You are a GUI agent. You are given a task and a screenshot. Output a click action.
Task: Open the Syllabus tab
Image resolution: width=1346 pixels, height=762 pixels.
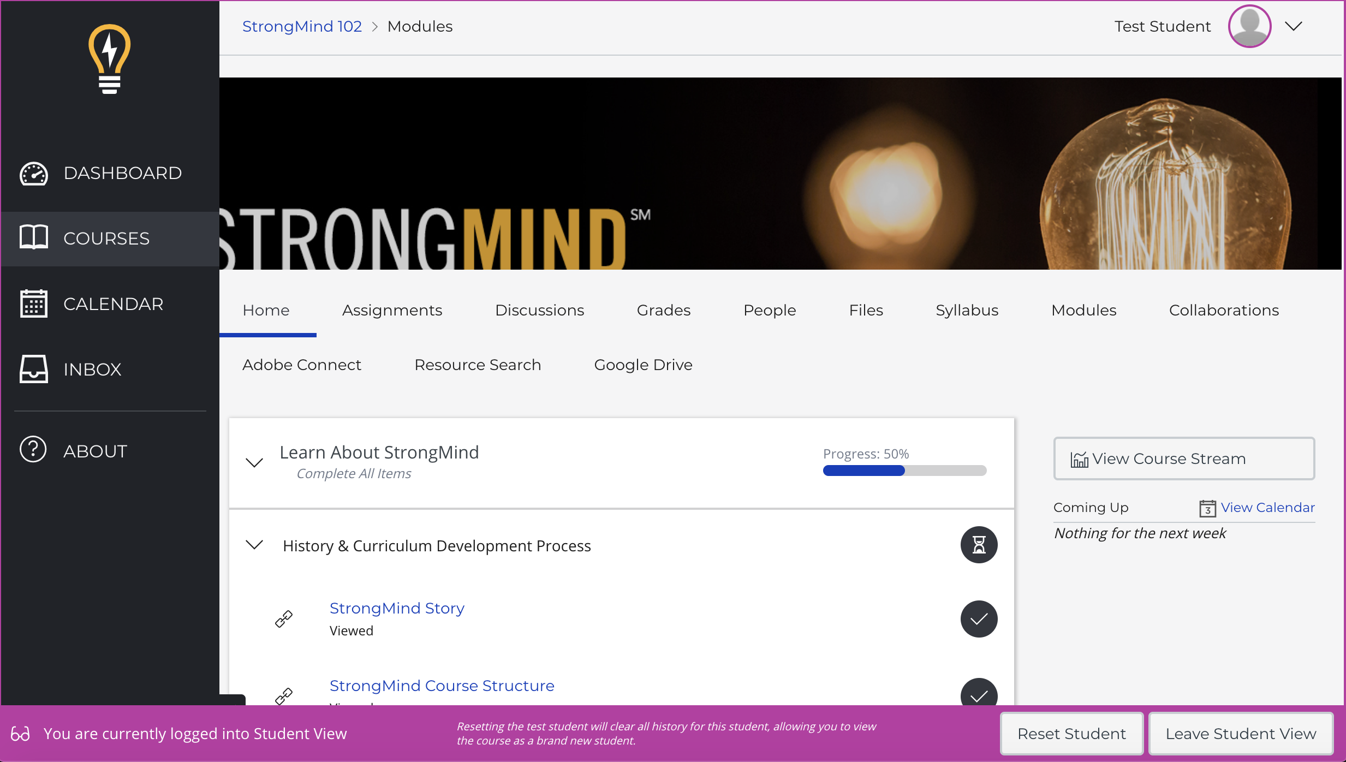(967, 310)
